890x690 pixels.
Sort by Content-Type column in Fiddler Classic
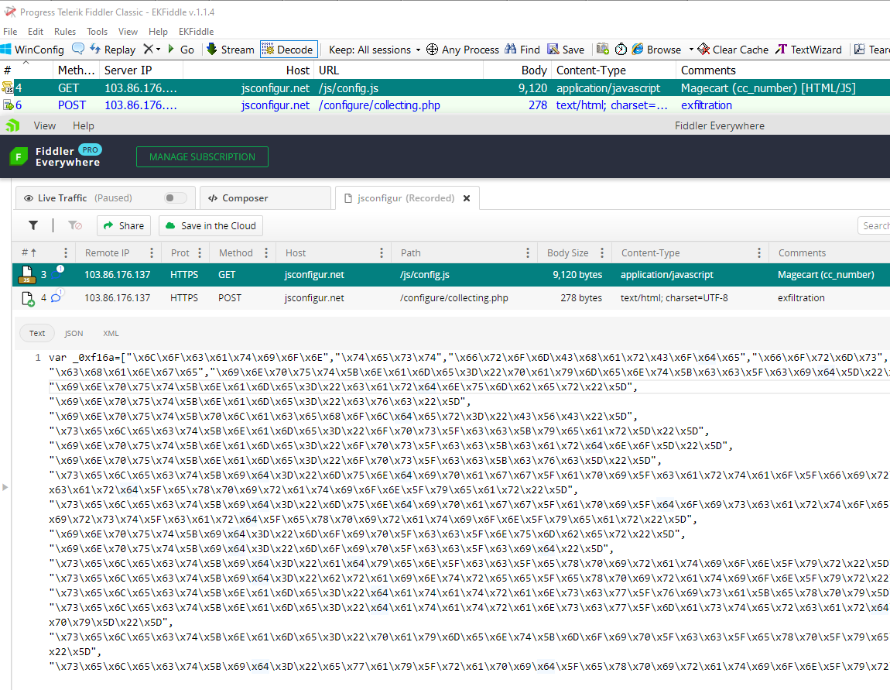click(x=614, y=70)
